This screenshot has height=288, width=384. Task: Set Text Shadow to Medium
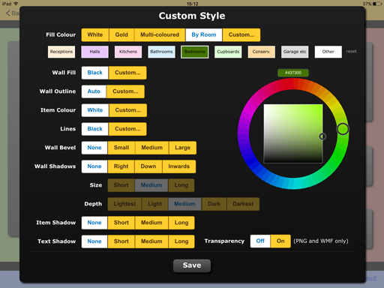(151, 241)
